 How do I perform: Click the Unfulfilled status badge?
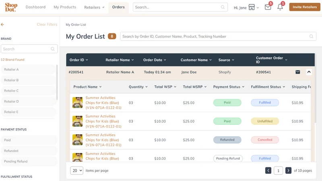click(x=265, y=121)
